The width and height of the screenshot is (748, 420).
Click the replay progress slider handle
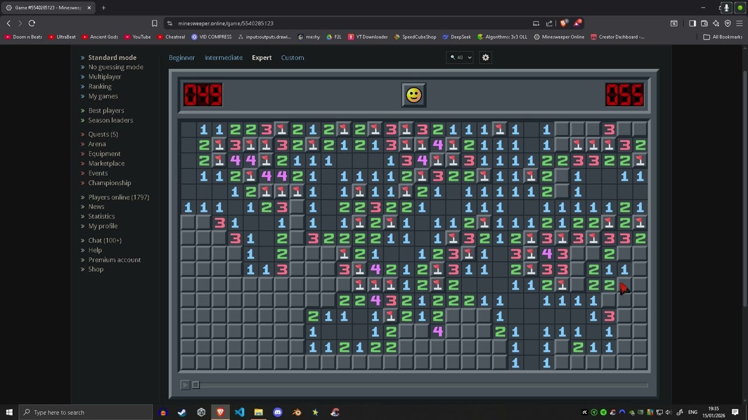click(x=196, y=384)
